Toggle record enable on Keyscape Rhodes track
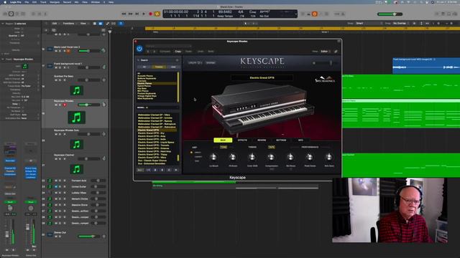This screenshot has height=258, width=460. 65,105
